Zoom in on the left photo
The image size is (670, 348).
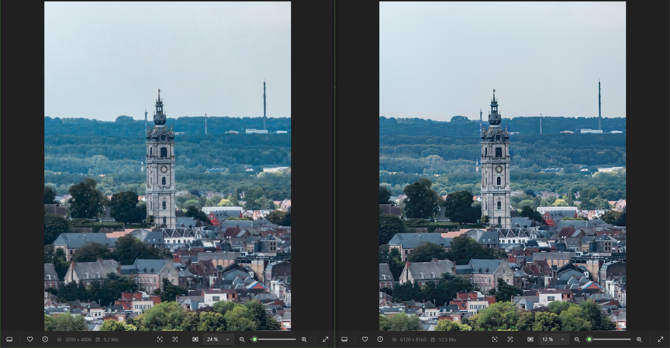[304, 339]
